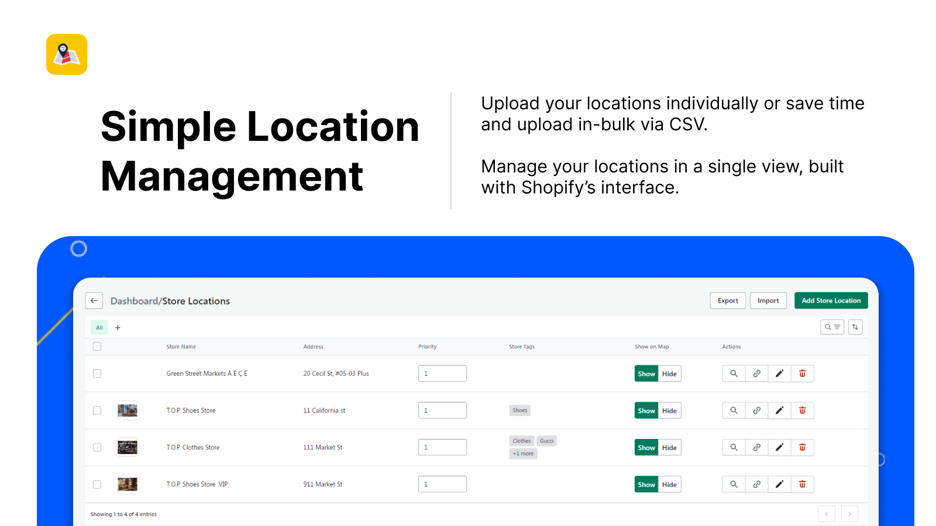Show Green Street Markets on the map

646,373
